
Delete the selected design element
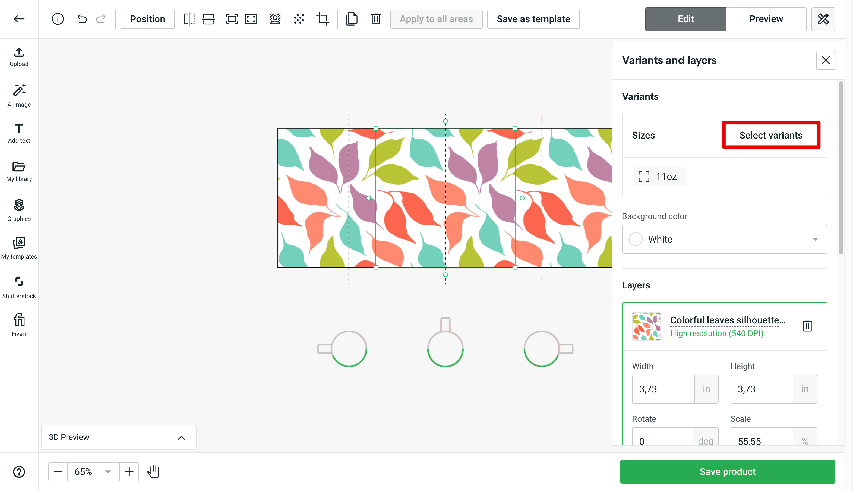coord(376,19)
